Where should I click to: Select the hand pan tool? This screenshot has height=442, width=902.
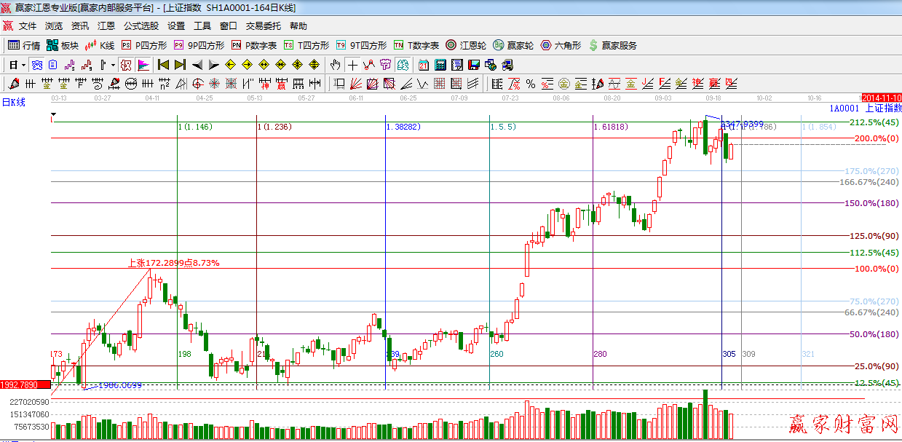(x=335, y=65)
